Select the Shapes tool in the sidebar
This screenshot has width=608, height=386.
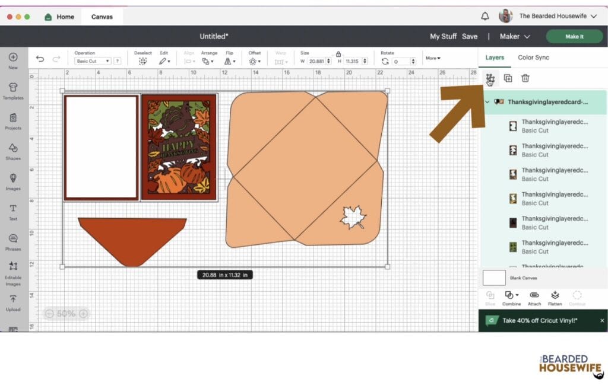(x=12, y=151)
